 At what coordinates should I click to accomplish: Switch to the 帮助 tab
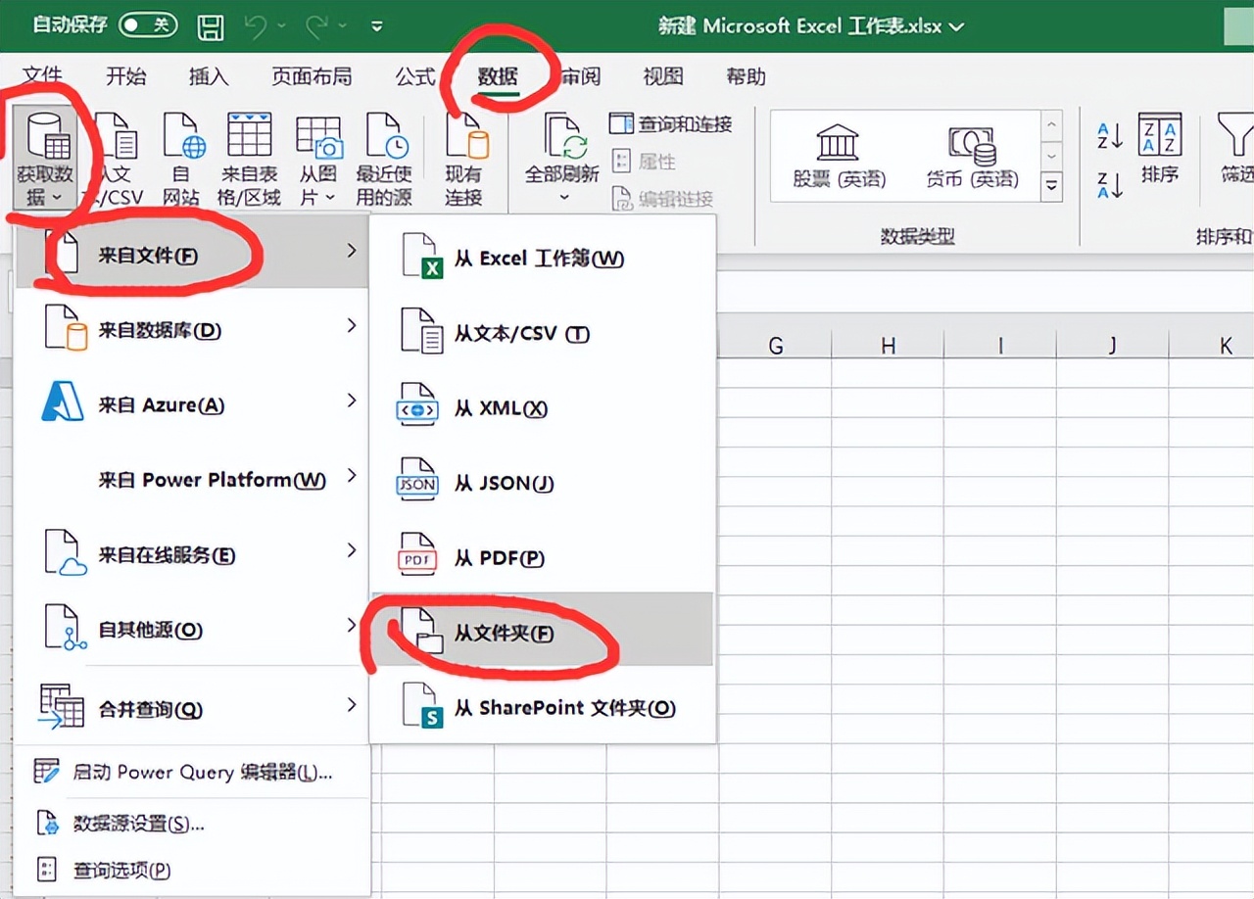746,76
